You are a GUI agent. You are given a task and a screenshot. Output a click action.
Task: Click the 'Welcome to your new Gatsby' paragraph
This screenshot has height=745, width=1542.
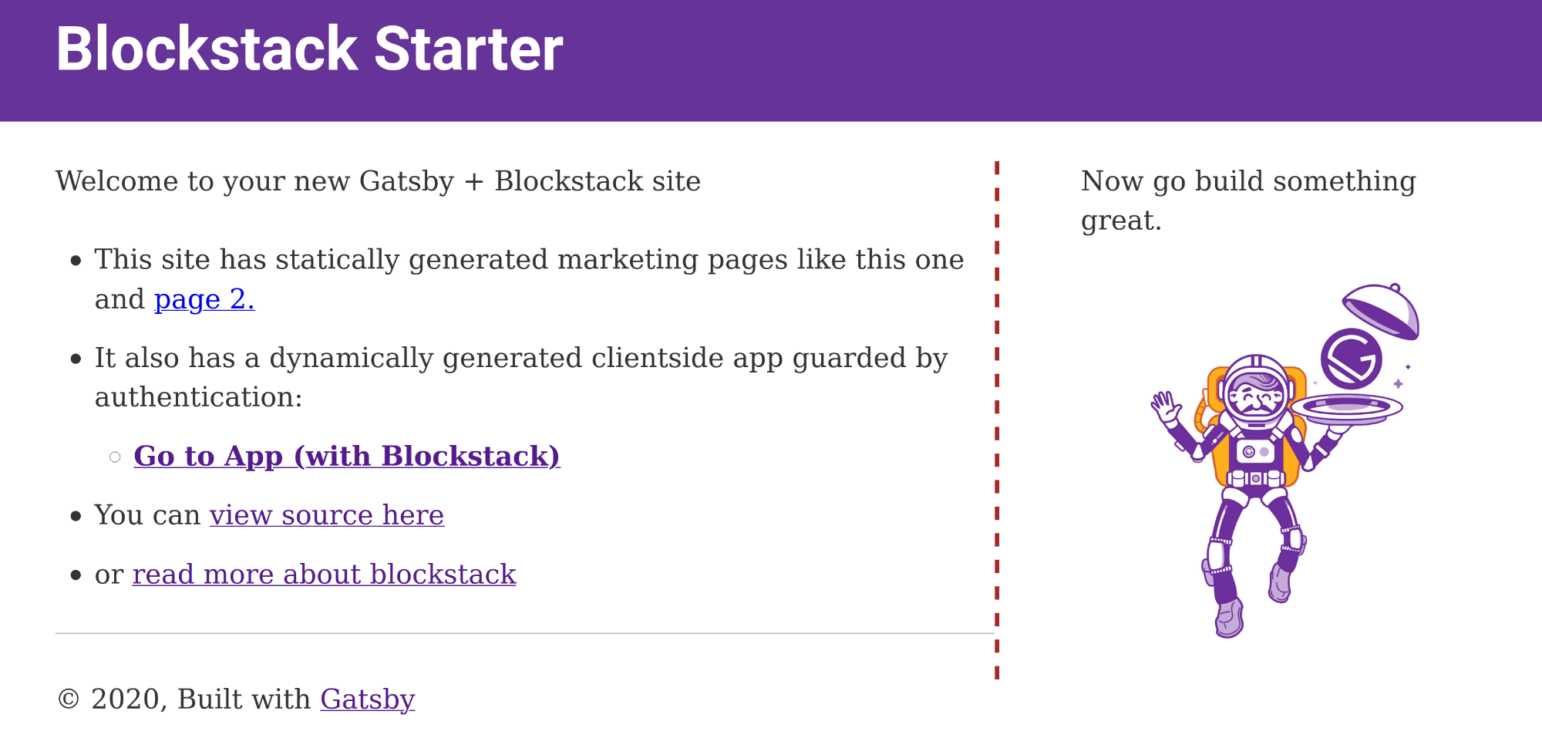pyautogui.click(x=378, y=181)
